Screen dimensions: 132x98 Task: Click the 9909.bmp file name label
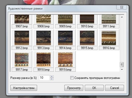(x=65, y=26)
